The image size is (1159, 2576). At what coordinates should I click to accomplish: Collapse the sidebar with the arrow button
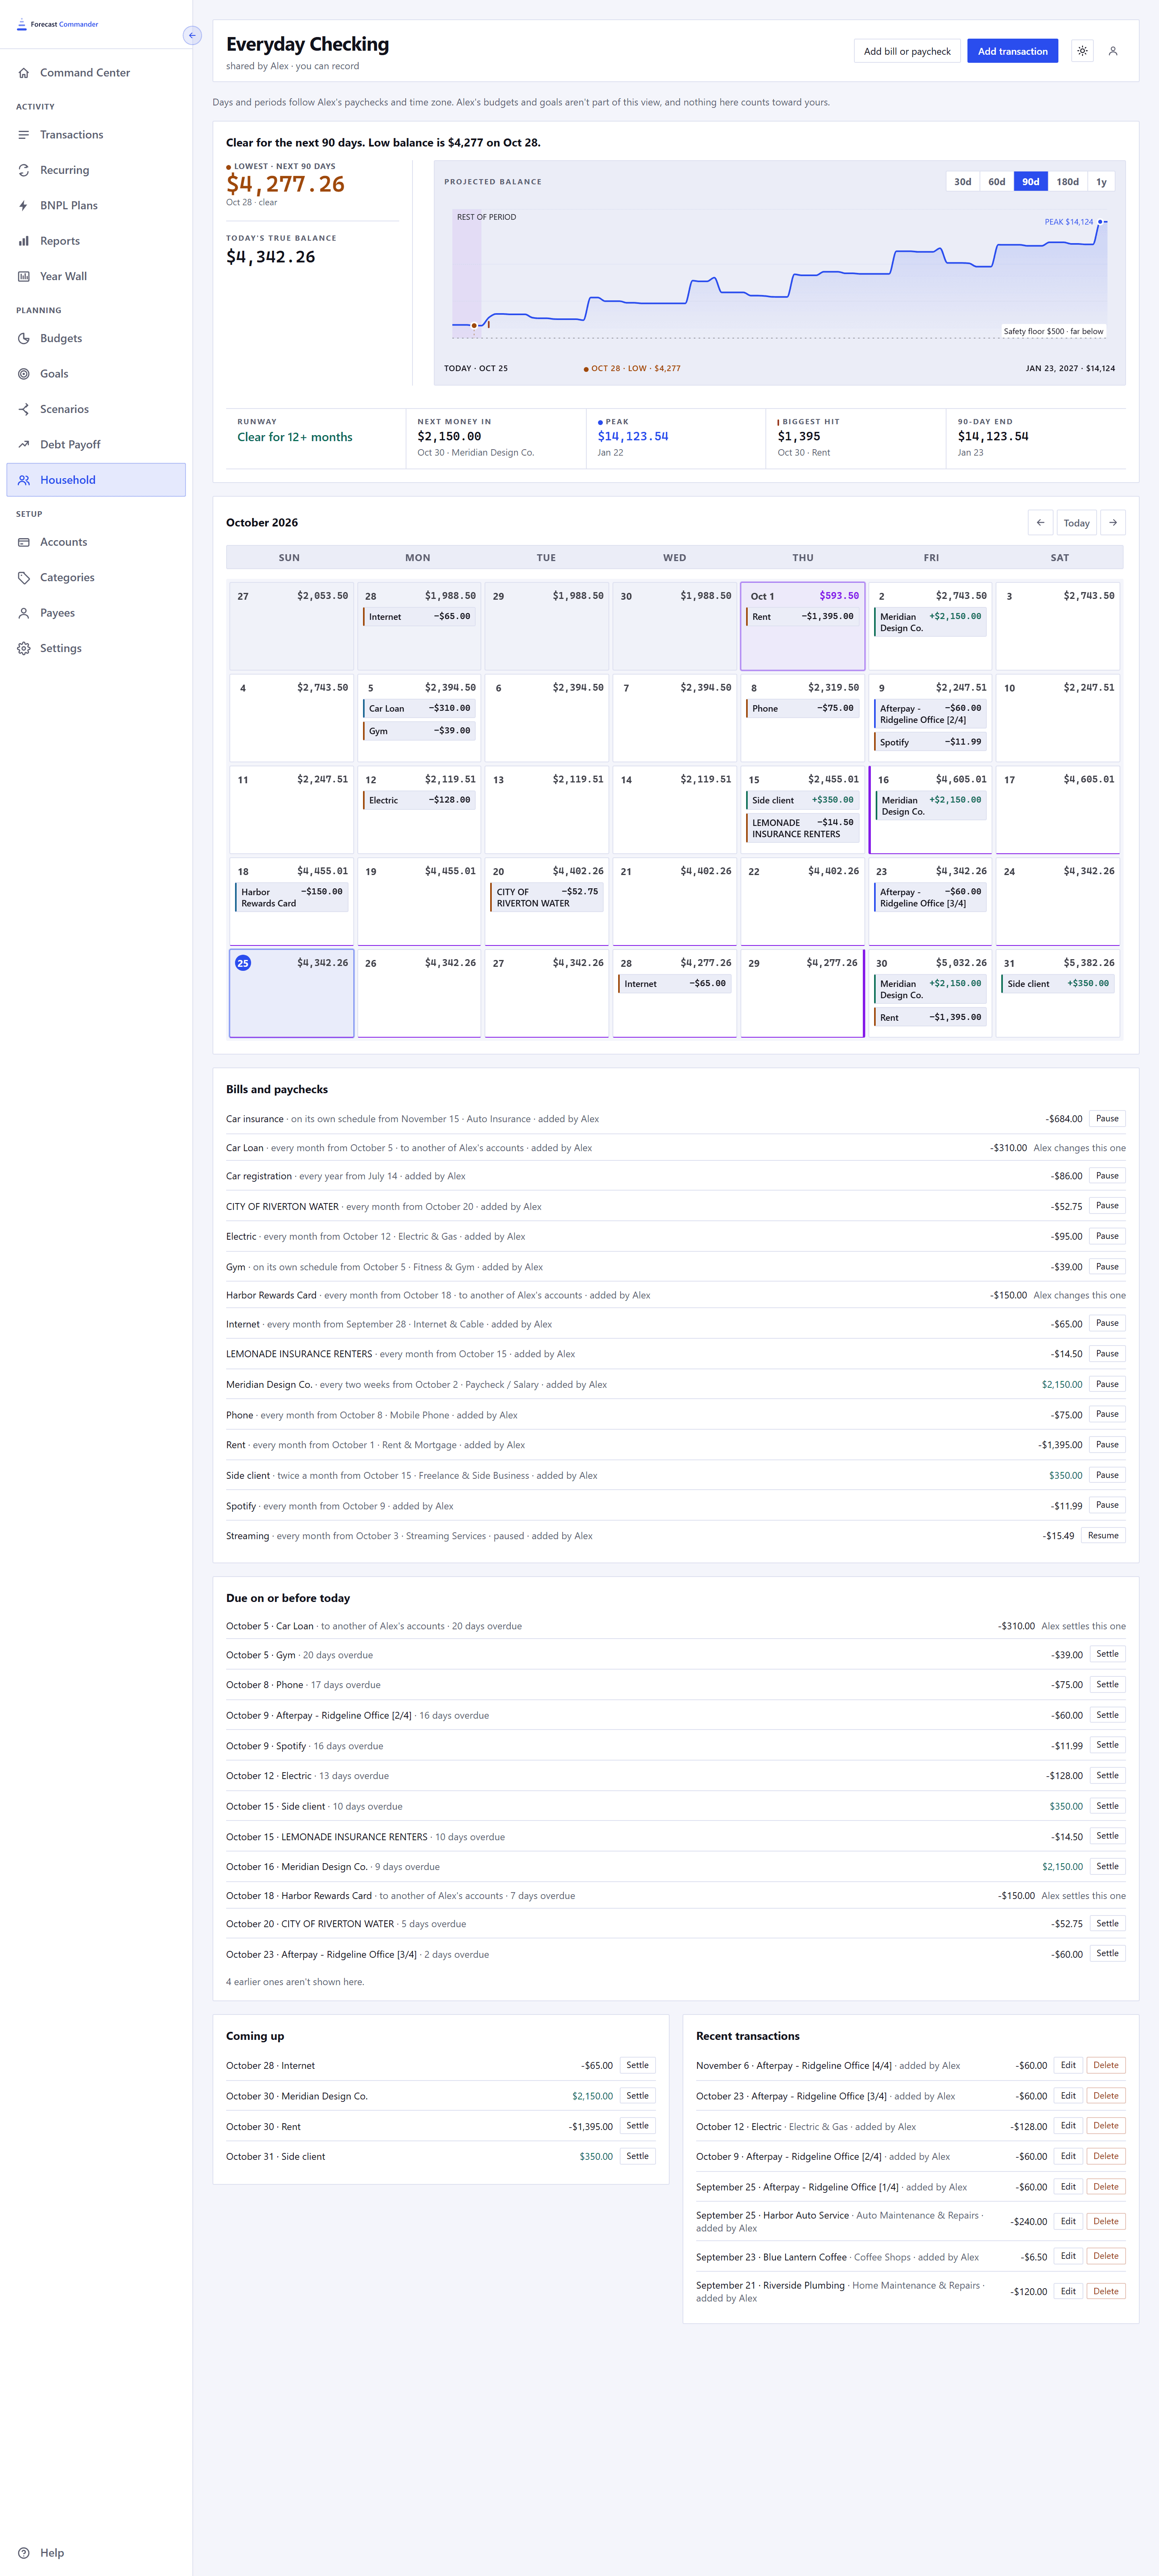point(192,35)
